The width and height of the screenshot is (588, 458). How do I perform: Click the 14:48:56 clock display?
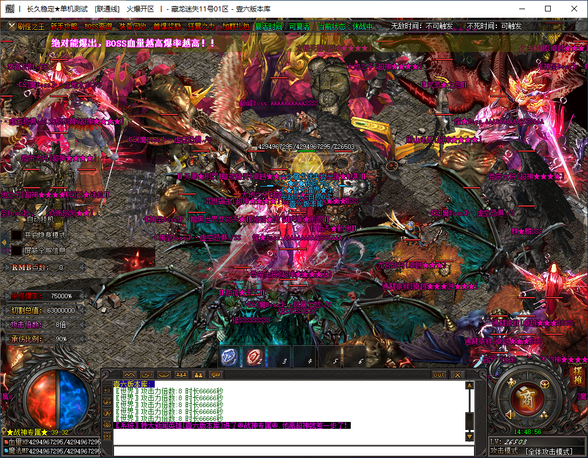(527, 432)
